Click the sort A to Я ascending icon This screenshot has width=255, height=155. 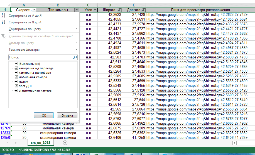3,16
